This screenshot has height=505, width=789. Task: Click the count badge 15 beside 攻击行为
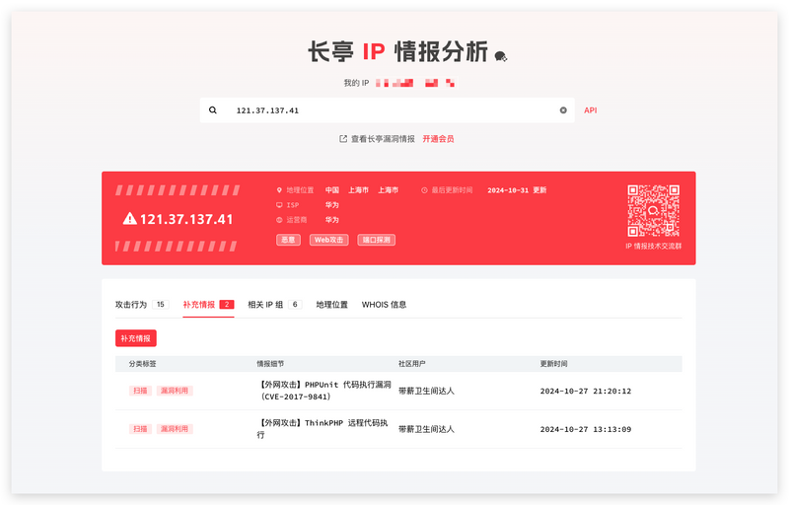(161, 305)
